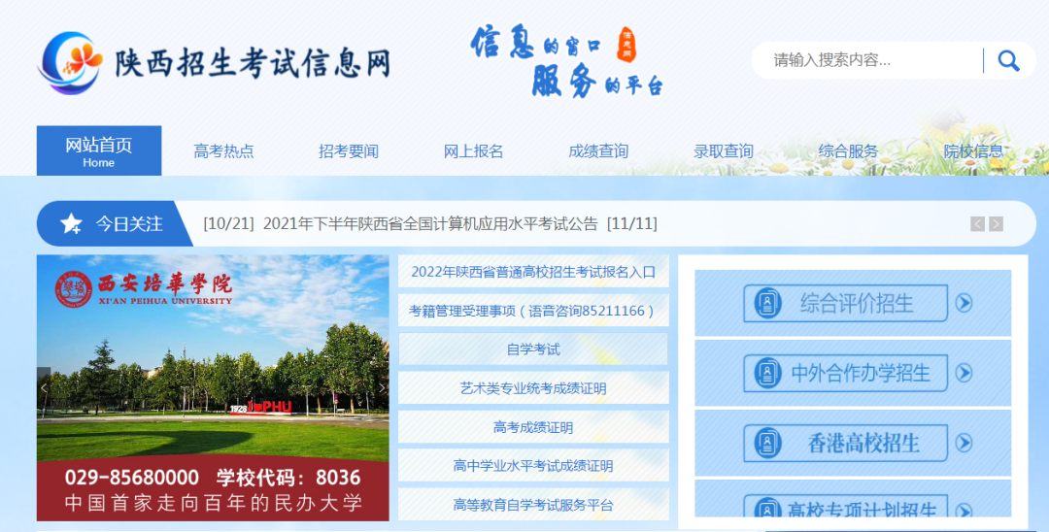Open the 网上报名 menu
Screen dimensions: 1049x532
474,151
